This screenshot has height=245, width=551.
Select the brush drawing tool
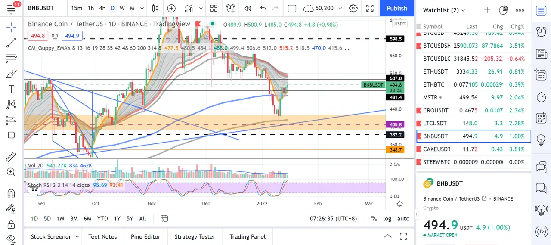click(x=11, y=74)
